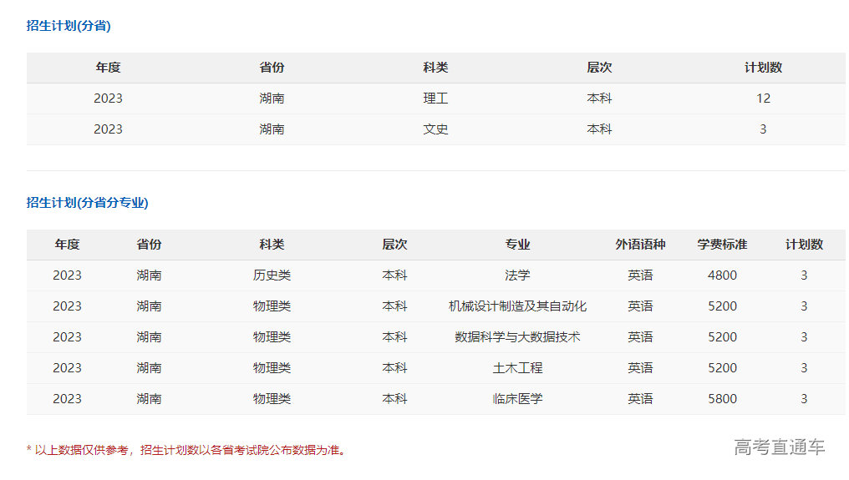Click the 临床医学 major cell
849x480 pixels.
517,399
